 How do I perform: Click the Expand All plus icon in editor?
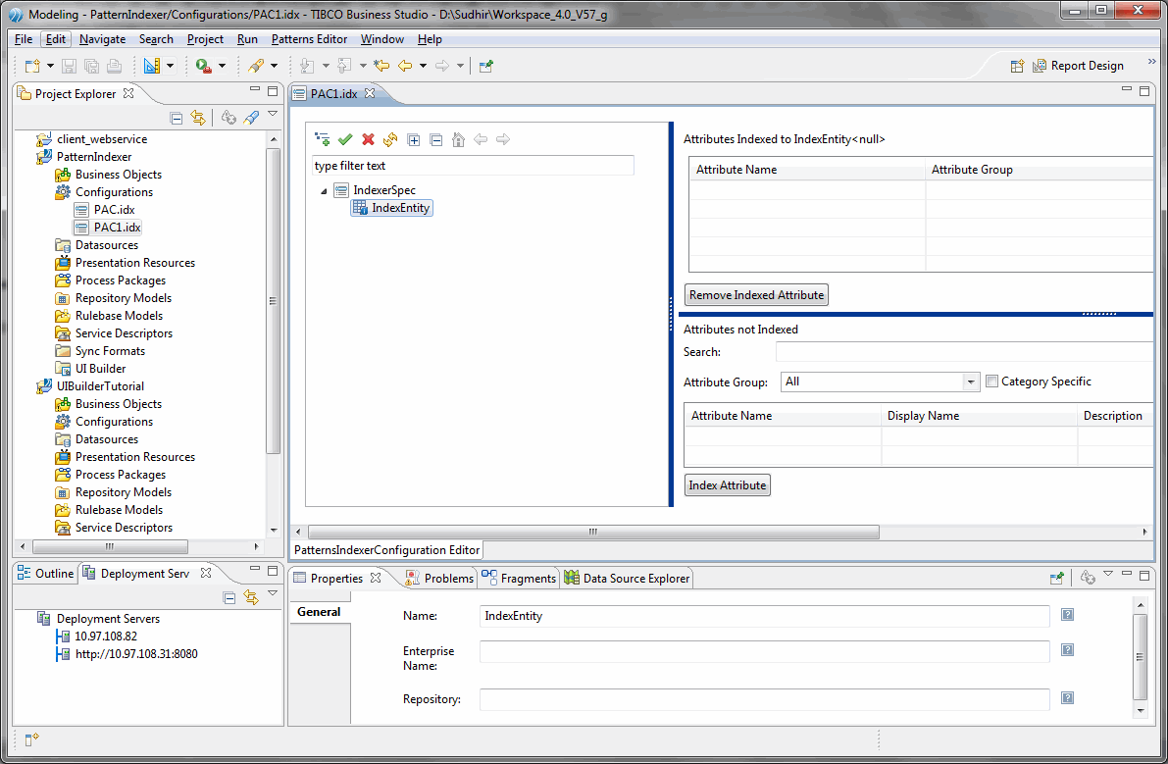pyautogui.click(x=414, y=139)
